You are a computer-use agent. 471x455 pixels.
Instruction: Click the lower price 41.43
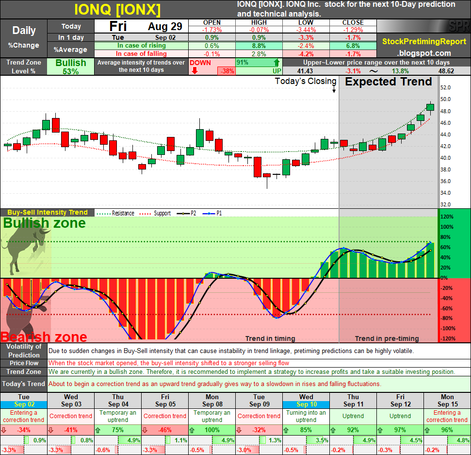(305, 71)
